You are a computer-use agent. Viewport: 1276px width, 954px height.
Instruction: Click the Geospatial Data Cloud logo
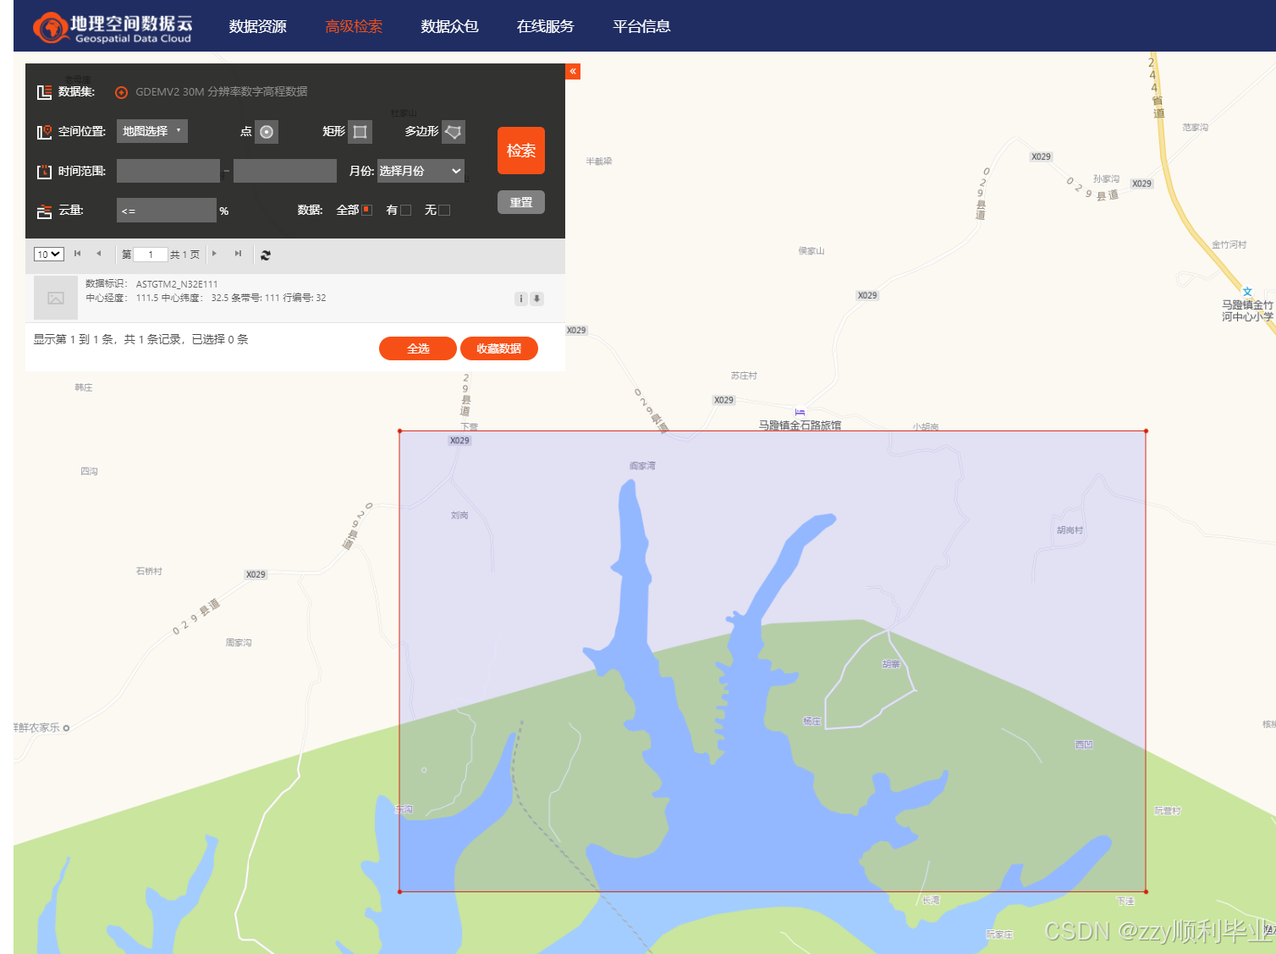pyautogui.click(x=113, y=28)
